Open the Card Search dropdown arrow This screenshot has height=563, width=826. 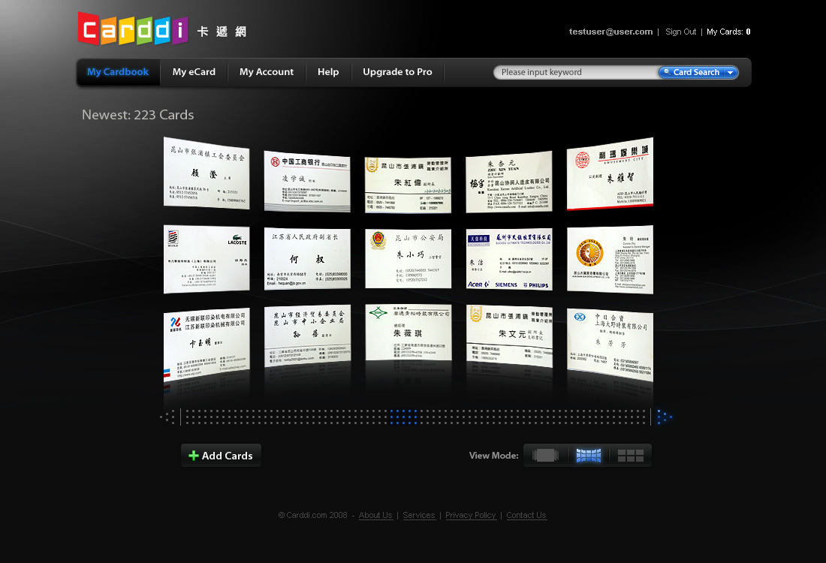pyautogui.click(x=730, y=73)
